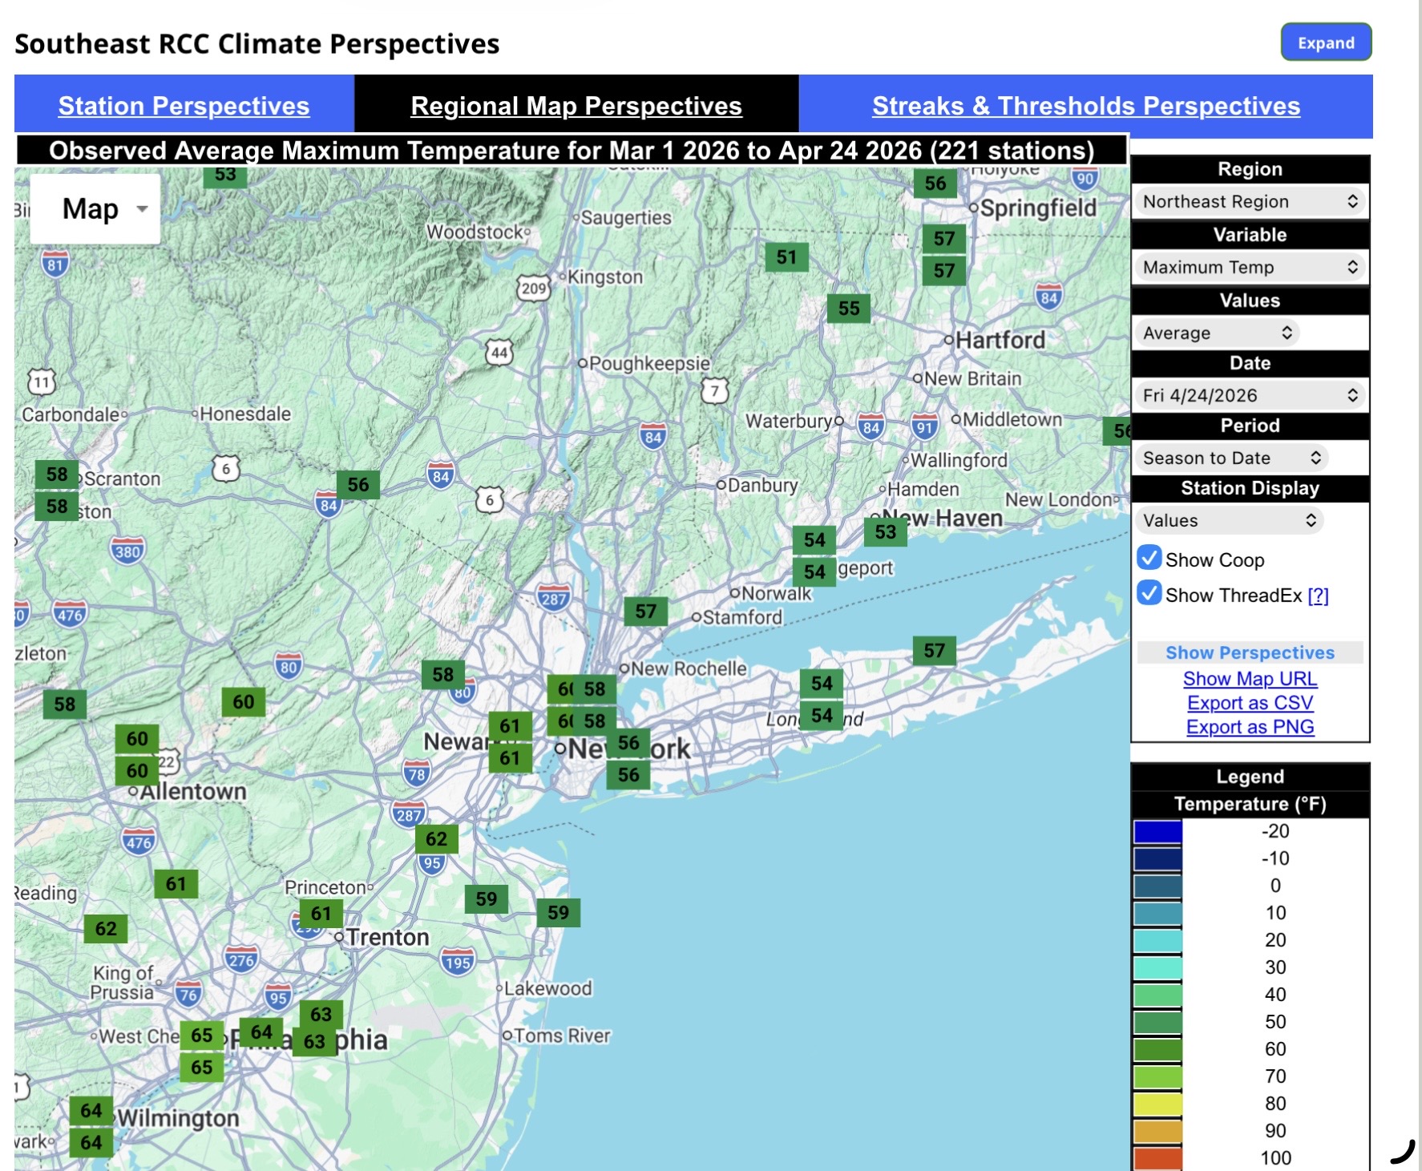Click the 70 degree legend color swatch

1157,1076
